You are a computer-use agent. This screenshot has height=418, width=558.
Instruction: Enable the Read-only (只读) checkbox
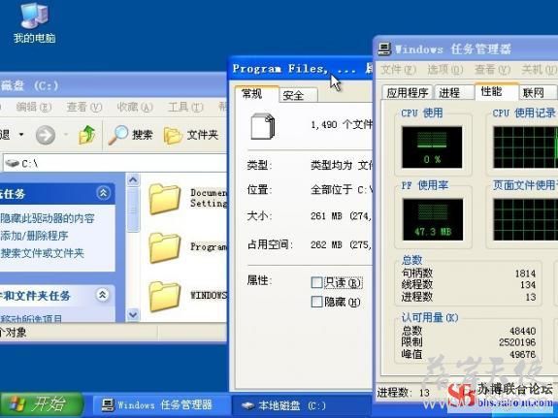tap(316, 282)
